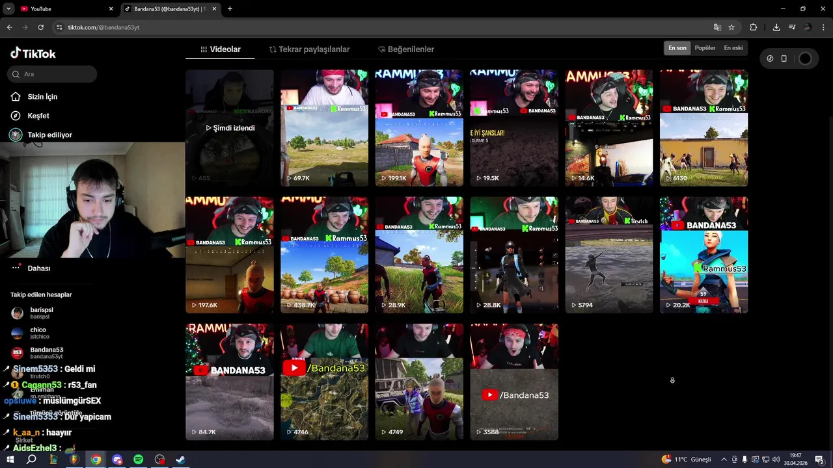Open the video with 14.6K views
833x468 pixels.
click(609, 128)
